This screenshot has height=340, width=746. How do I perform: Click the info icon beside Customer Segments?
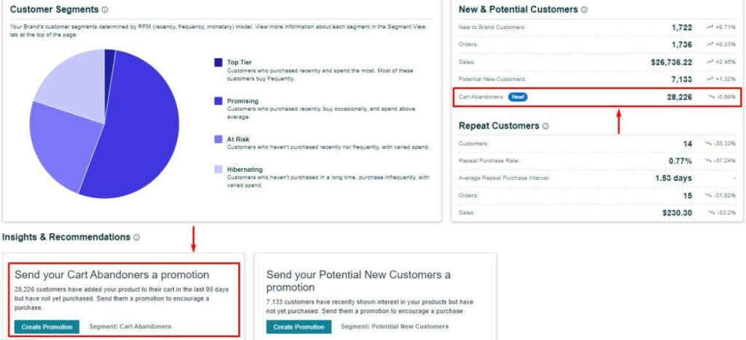(105, 10)
